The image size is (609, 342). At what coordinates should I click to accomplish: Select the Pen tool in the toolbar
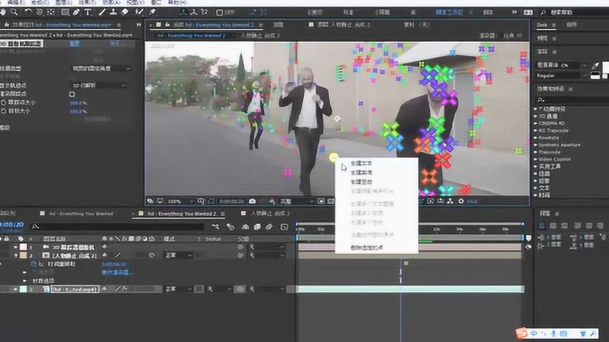pos(76,12)
